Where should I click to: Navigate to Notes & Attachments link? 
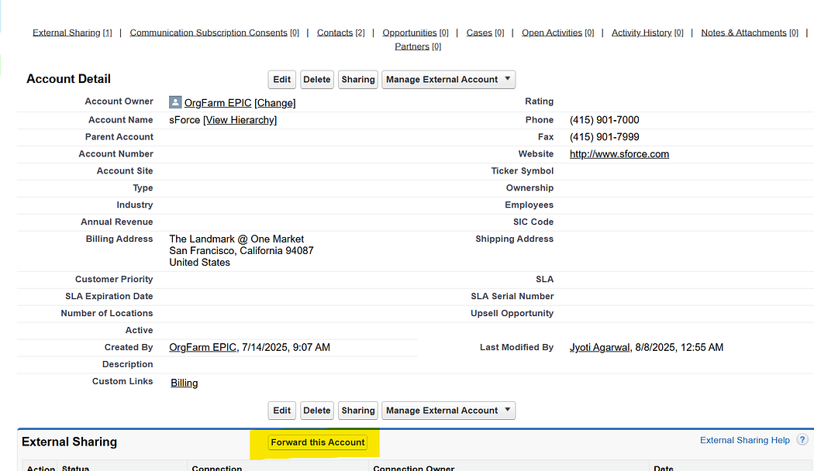pos(743,33)
